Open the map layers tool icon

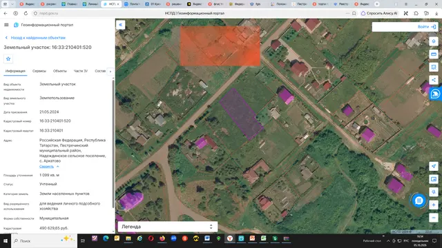point(434,41)
